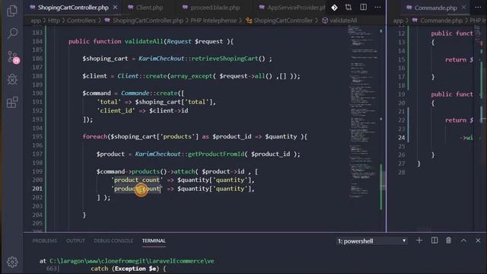Kill the terminal with trash icon

point(448,241)
